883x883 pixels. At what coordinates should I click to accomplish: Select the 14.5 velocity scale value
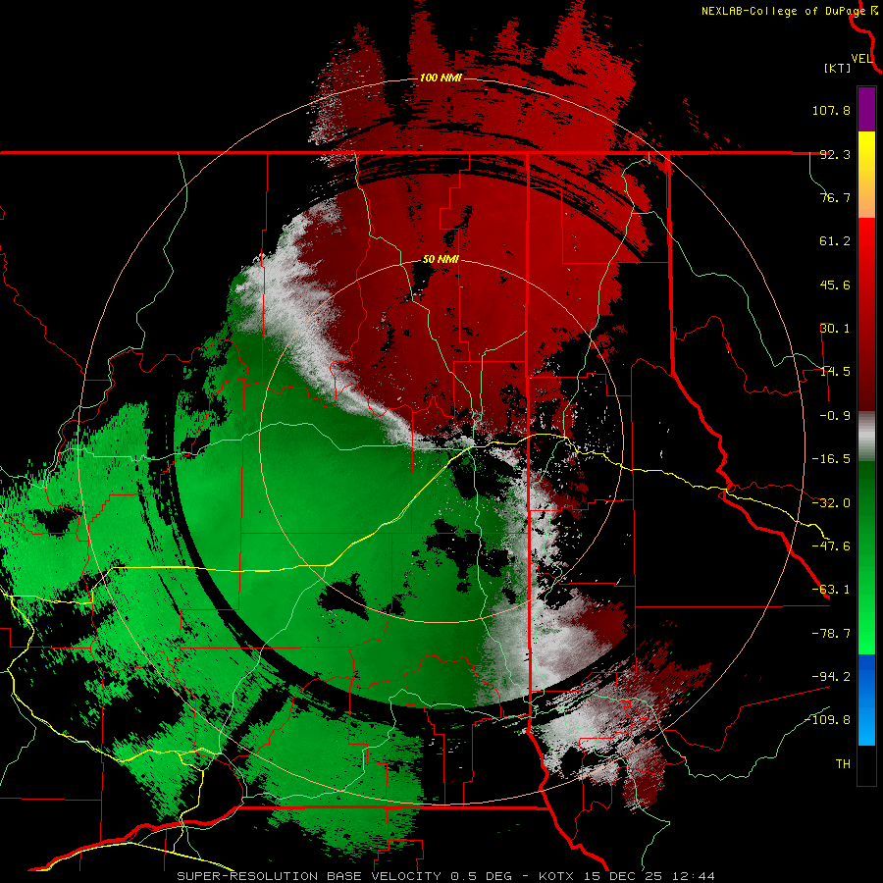[835, 372]
